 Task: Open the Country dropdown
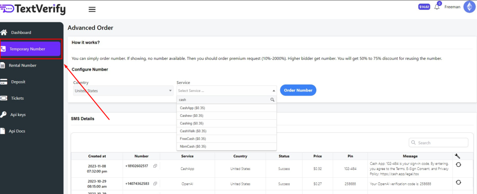(123, 91)
